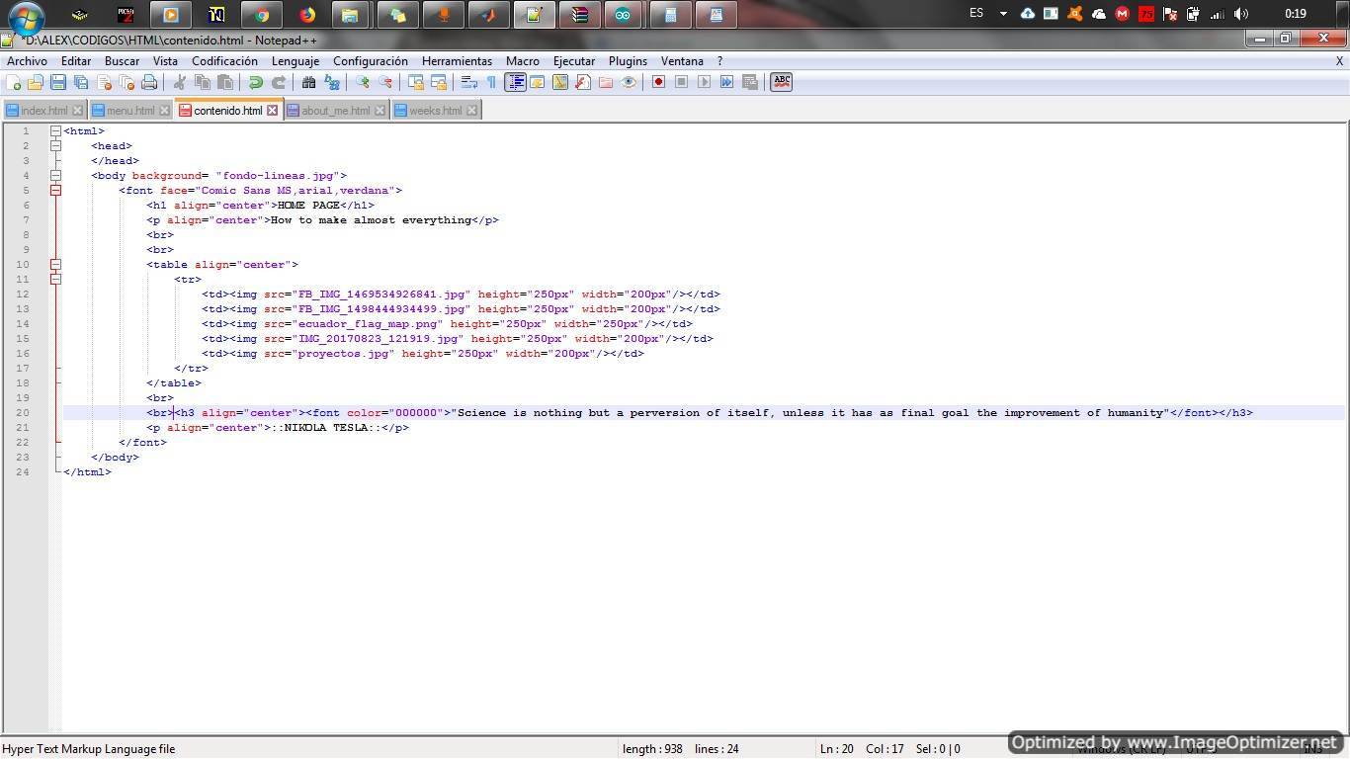Open the Editar menu

(76, 61)
